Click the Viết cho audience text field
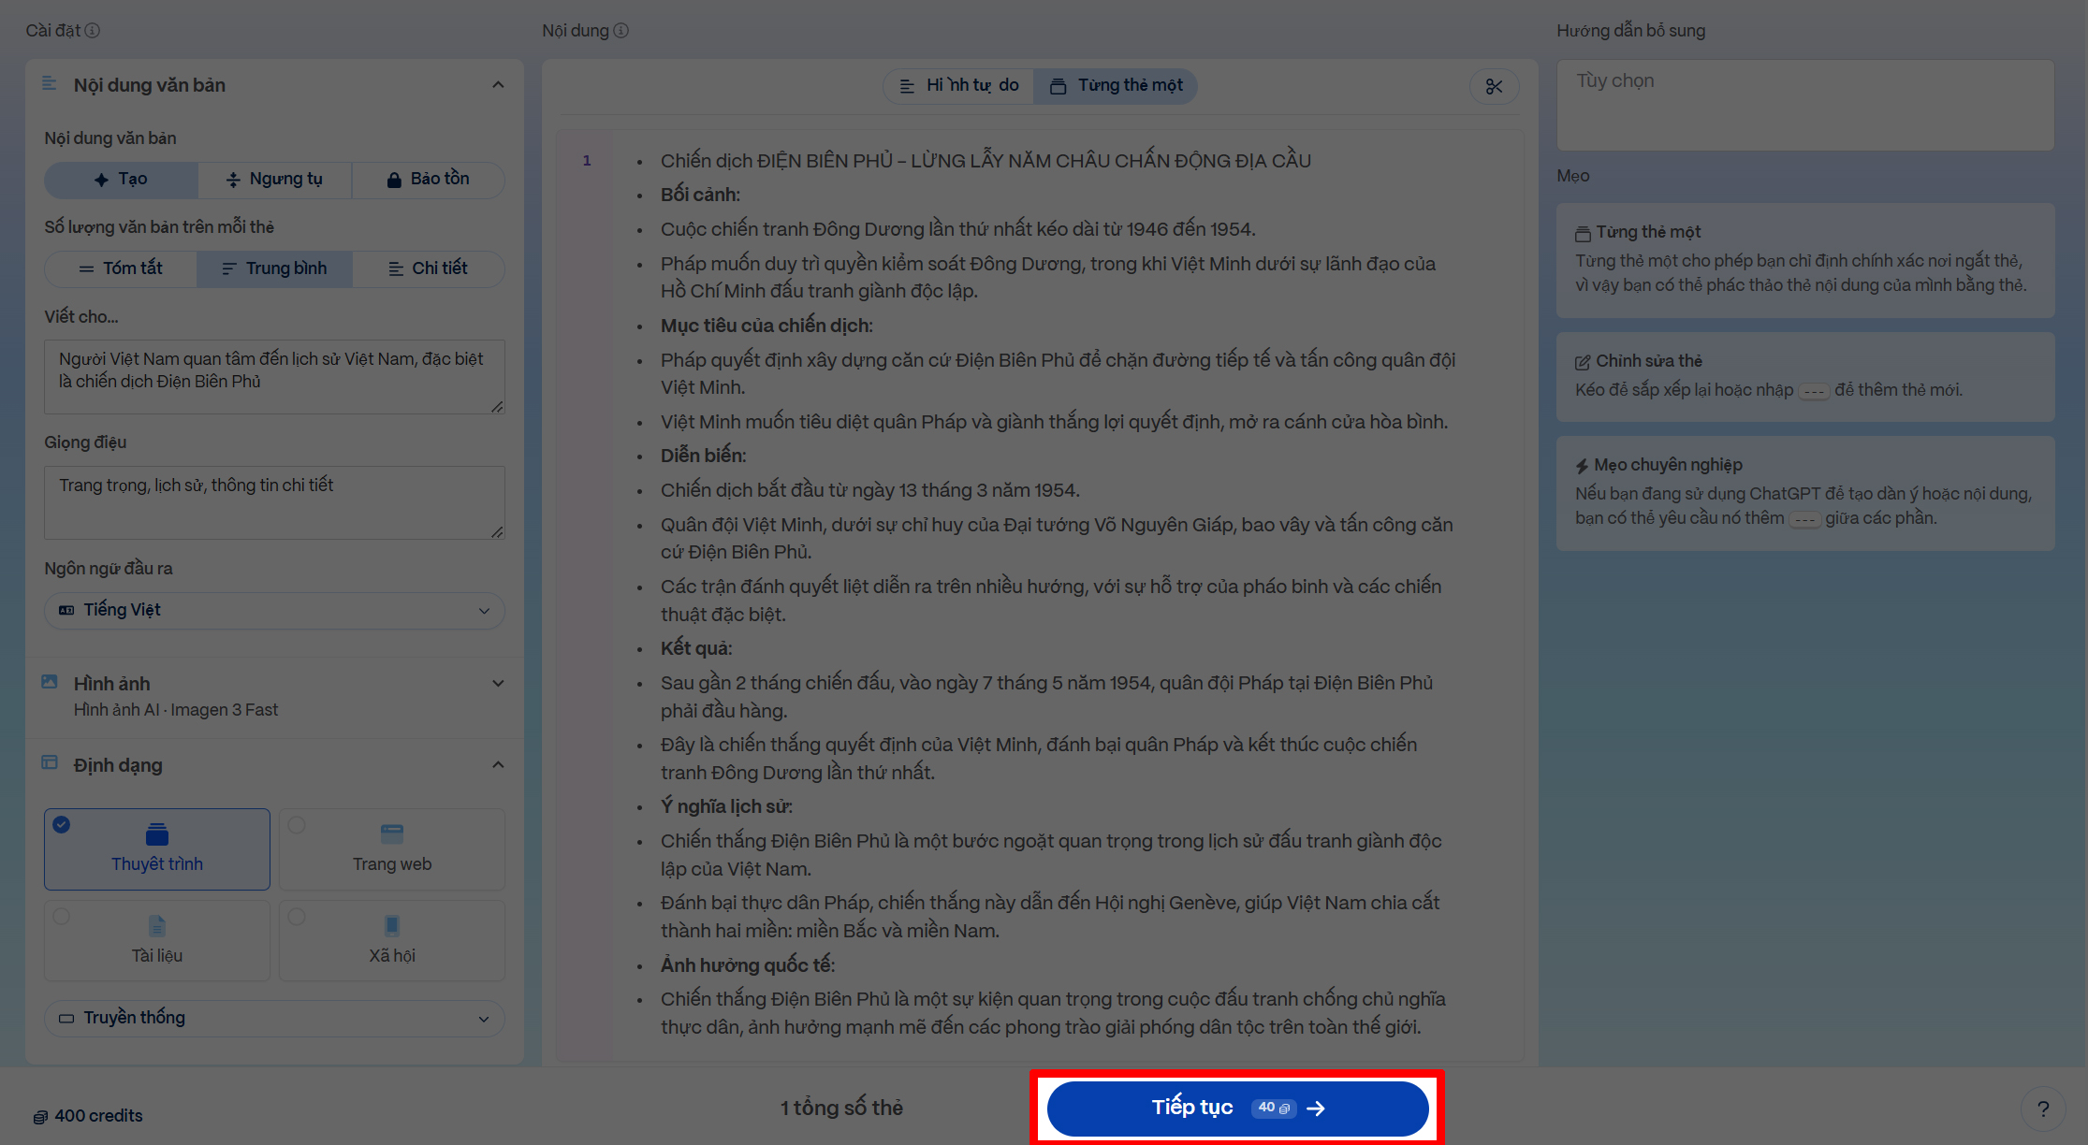 point(274,377)
